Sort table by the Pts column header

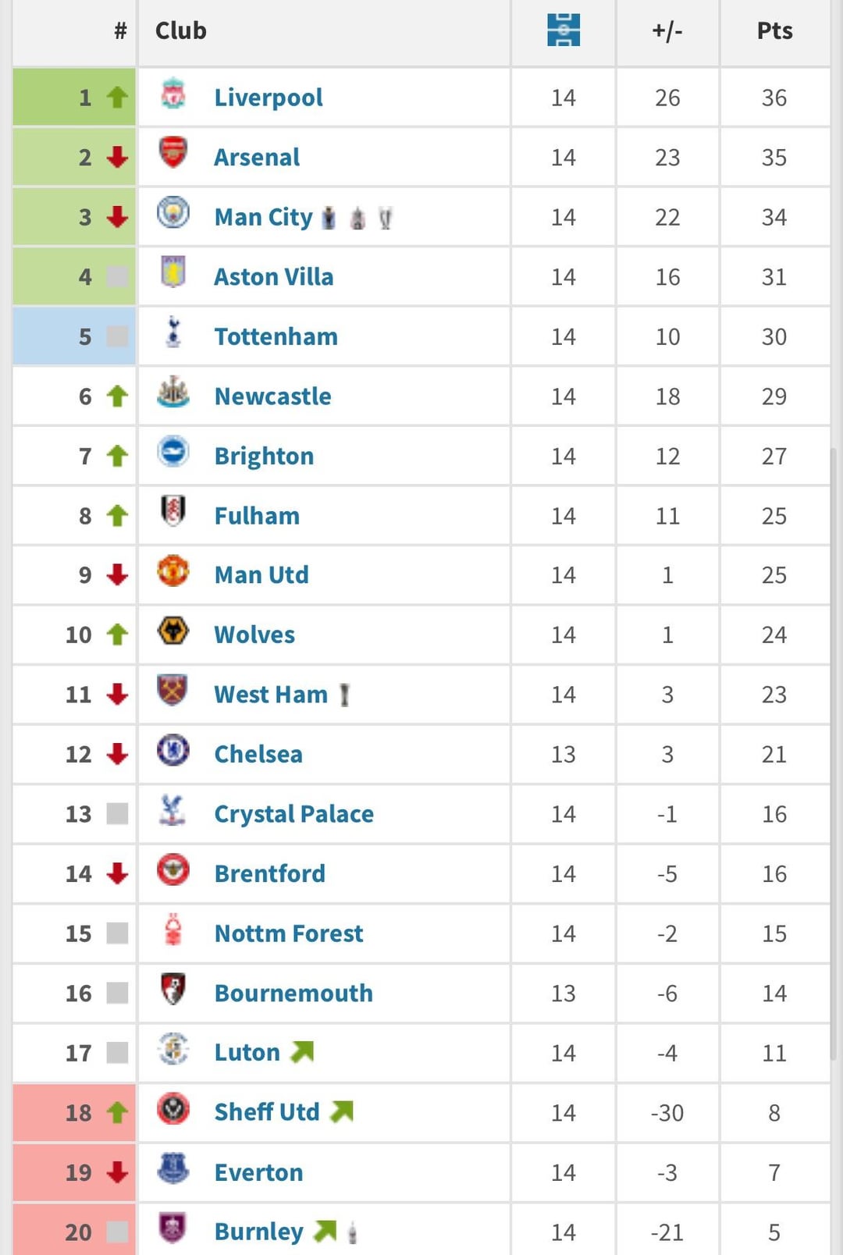[775, 30]
